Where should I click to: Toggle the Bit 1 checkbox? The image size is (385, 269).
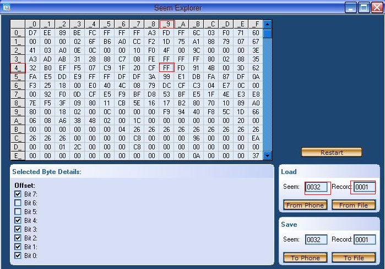click(18, 246)
